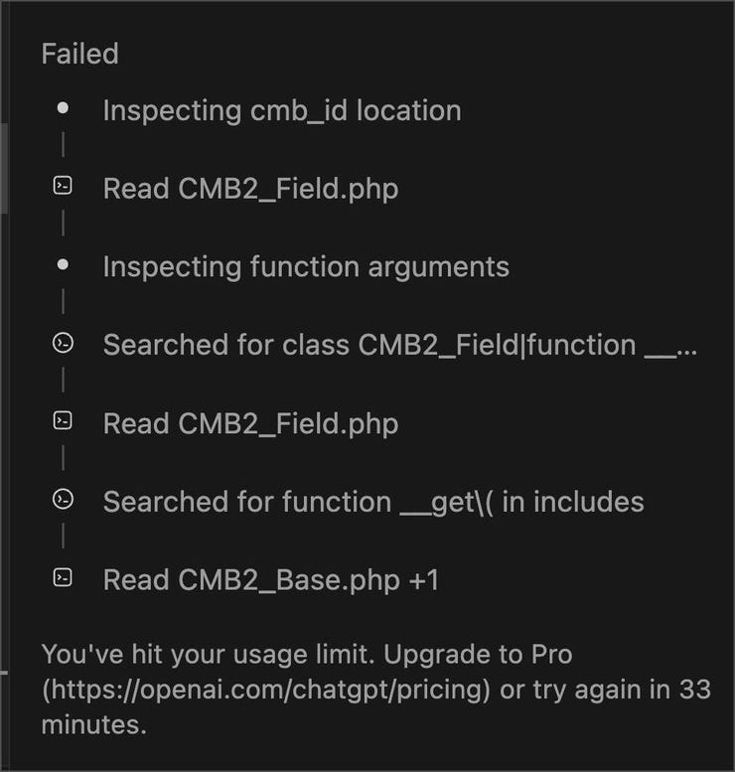Click the terminal icon beside Read CMB2_Base.php
Image resolution: width=735 pixels, height=772 pixels.
pyautogui.click(x=63, y=578)
